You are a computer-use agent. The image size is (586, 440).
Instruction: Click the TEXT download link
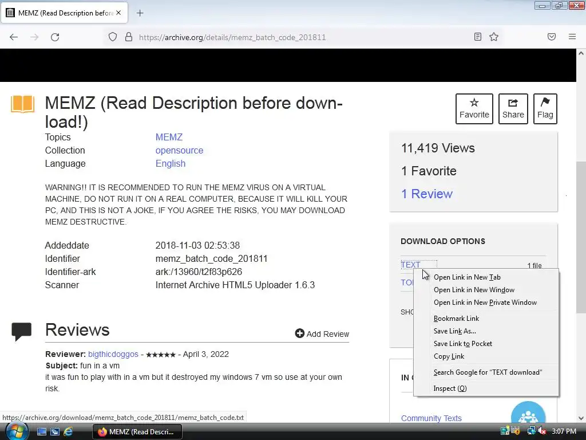pyautogui.click(x=411, y=265)
